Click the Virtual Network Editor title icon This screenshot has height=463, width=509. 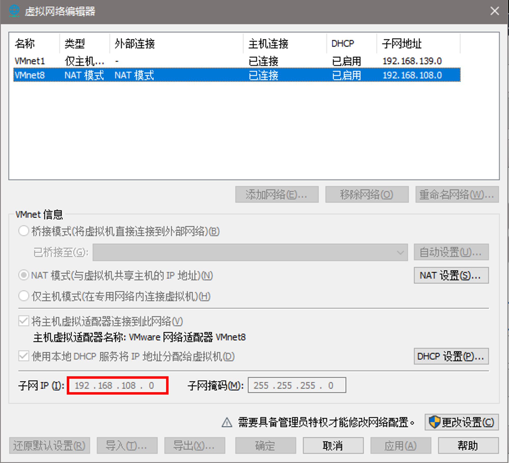pos(14,11)
